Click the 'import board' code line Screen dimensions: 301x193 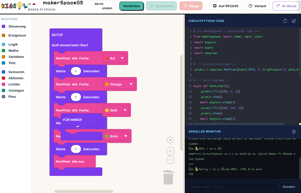tap(203, 48)
